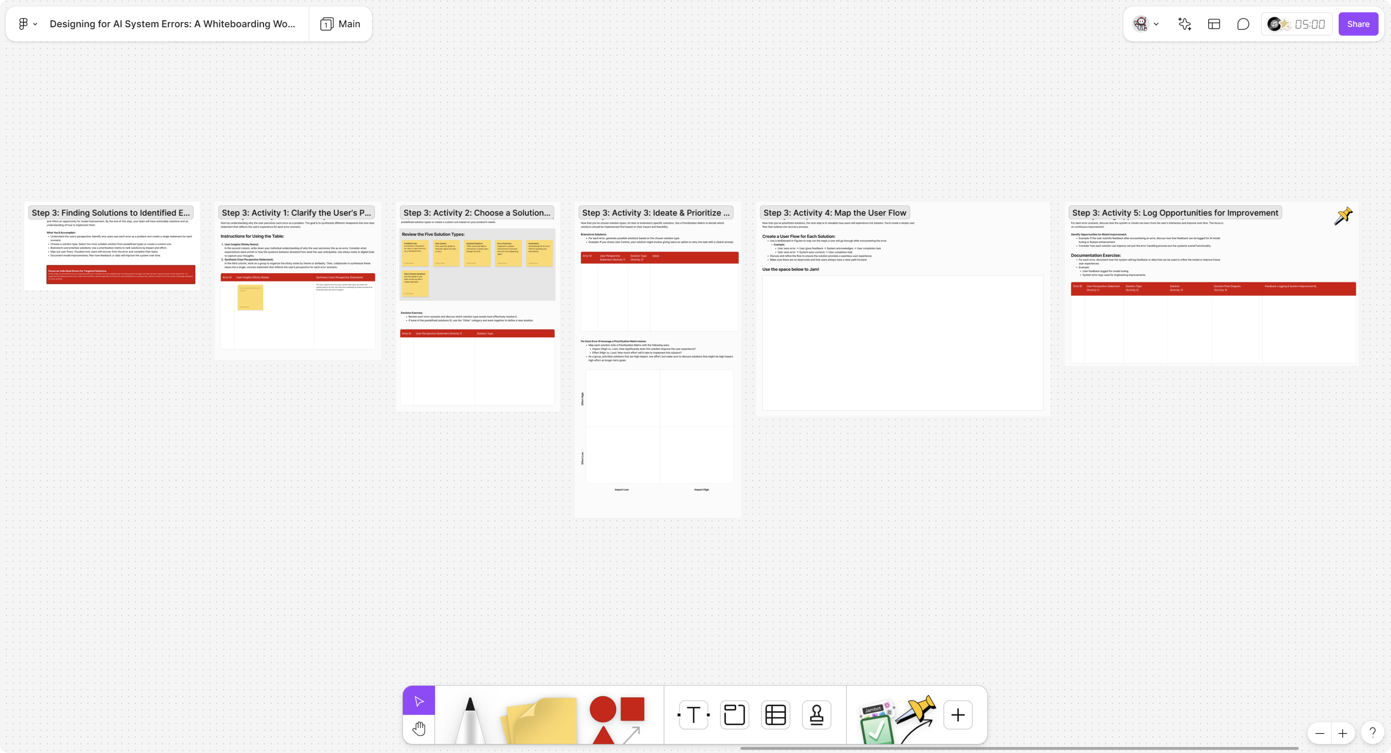Select section 'Step 3: Activity 2: Choose a Solution...'

click(477, 213)
